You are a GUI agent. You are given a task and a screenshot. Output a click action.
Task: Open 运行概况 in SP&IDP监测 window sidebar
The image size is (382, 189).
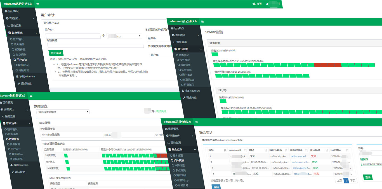coord(177,28)
